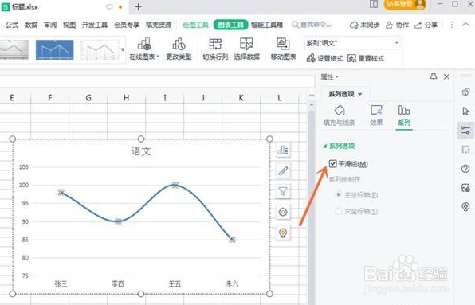The image size is (475, 305).
Task: Click the 张三 axis label
Action: pyautogui.click(x=61, y=283)
